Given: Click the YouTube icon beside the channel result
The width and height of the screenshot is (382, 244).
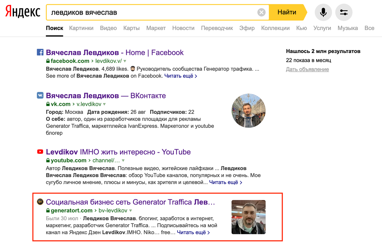Looking at the screenshot, I should (x=40, y=152).
